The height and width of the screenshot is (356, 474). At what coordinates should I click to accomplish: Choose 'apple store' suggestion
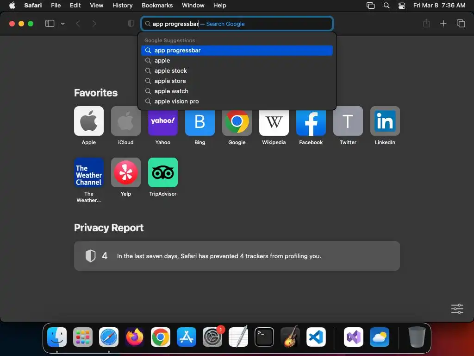tap(237, 81)
